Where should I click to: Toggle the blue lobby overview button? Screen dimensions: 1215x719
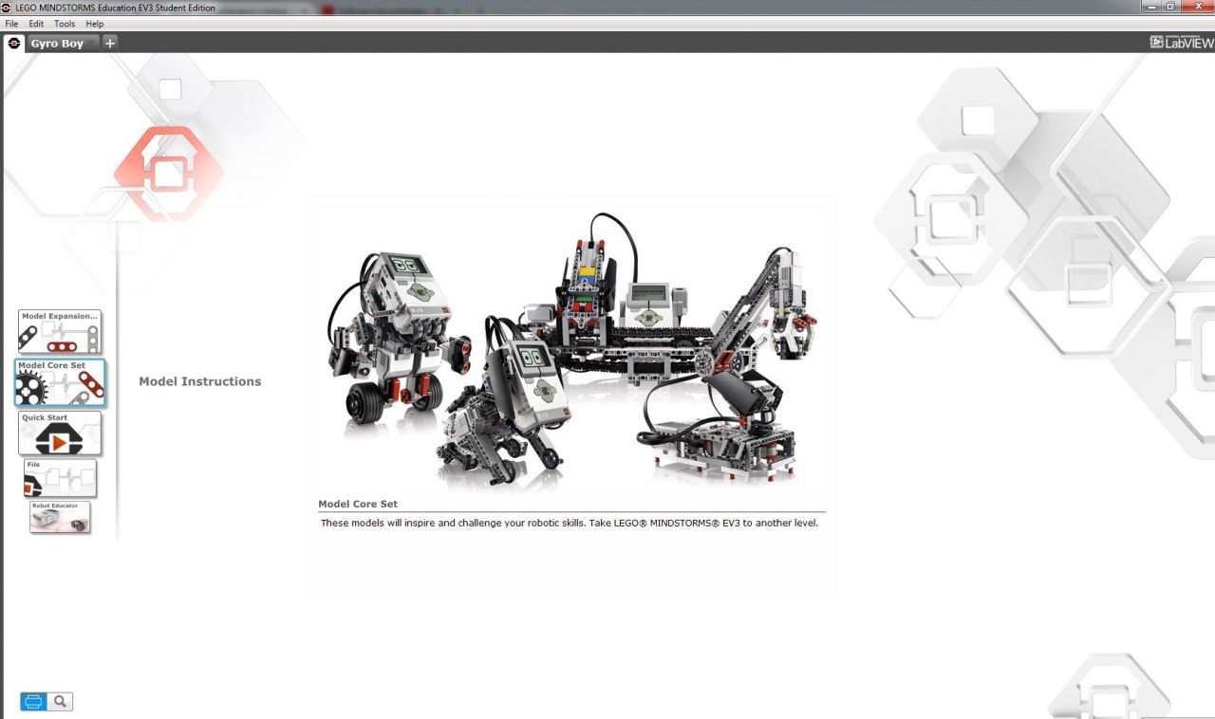(x=33, y=702)
